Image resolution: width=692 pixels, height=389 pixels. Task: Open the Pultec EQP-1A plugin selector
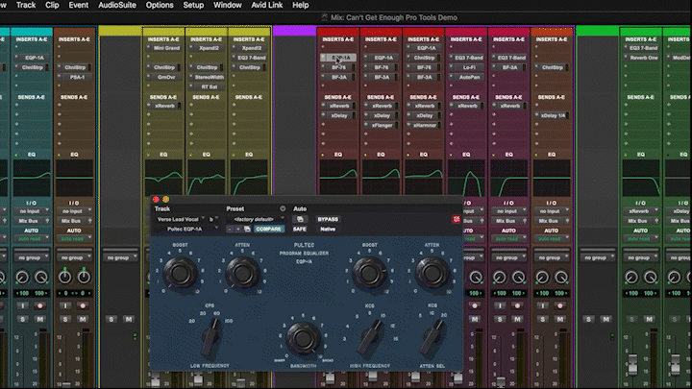pyautogui.click(x=185, y=229)
